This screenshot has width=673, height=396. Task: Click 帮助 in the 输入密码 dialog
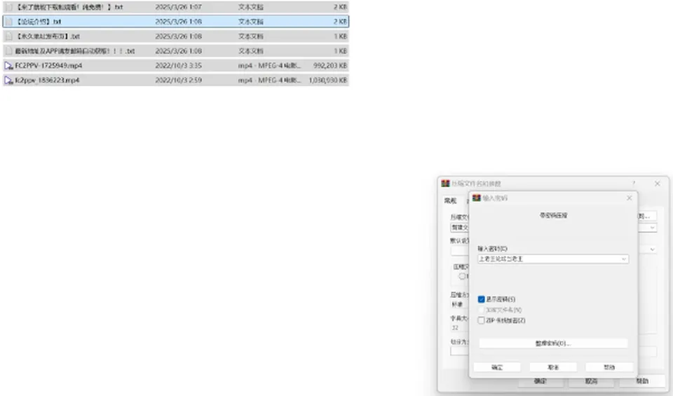click(x=609, y=367)
